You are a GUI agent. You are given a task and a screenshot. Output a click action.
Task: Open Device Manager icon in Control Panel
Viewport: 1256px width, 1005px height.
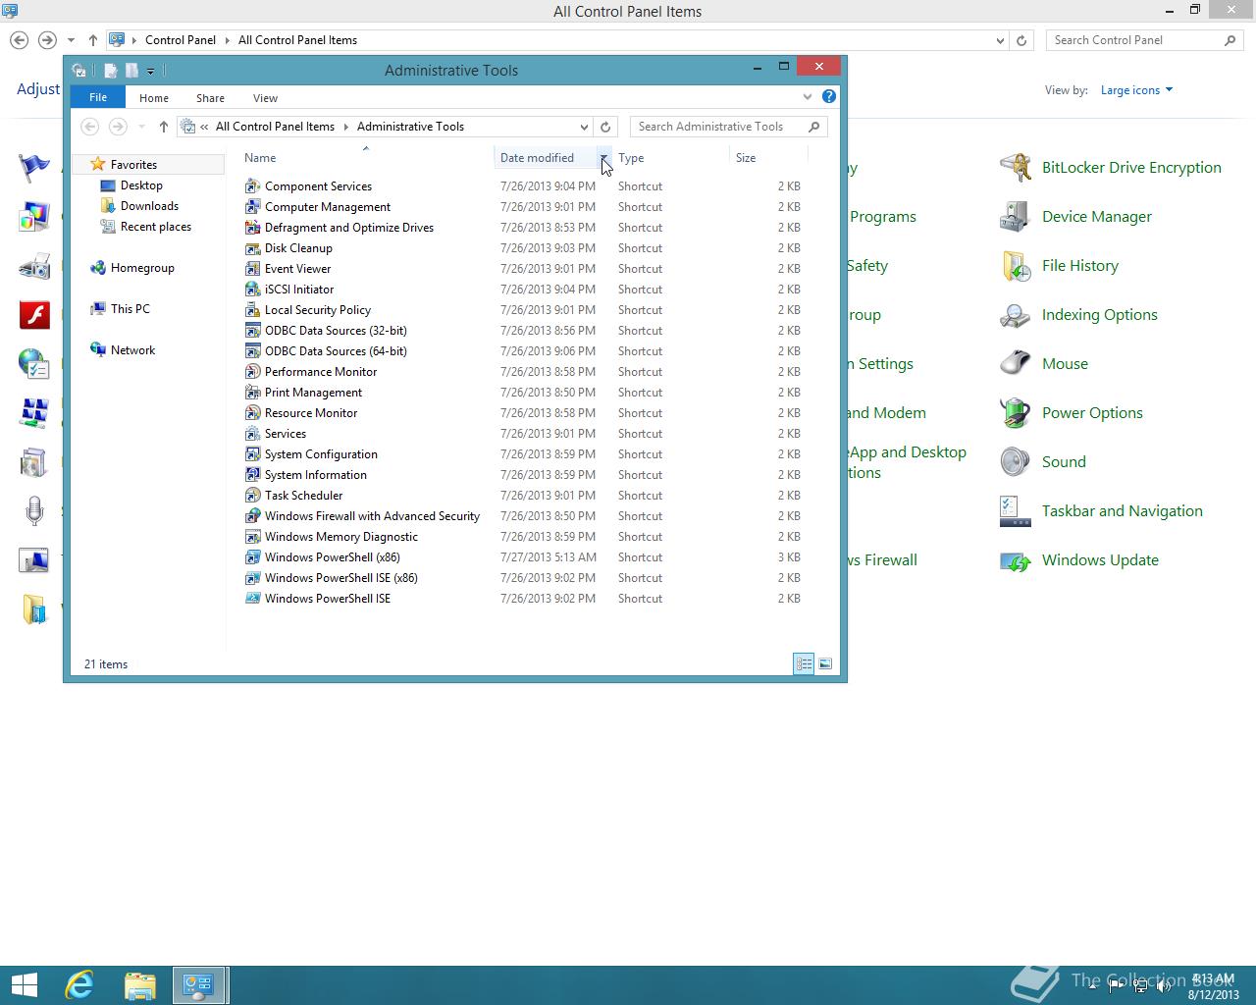(x=1015, y=217)
